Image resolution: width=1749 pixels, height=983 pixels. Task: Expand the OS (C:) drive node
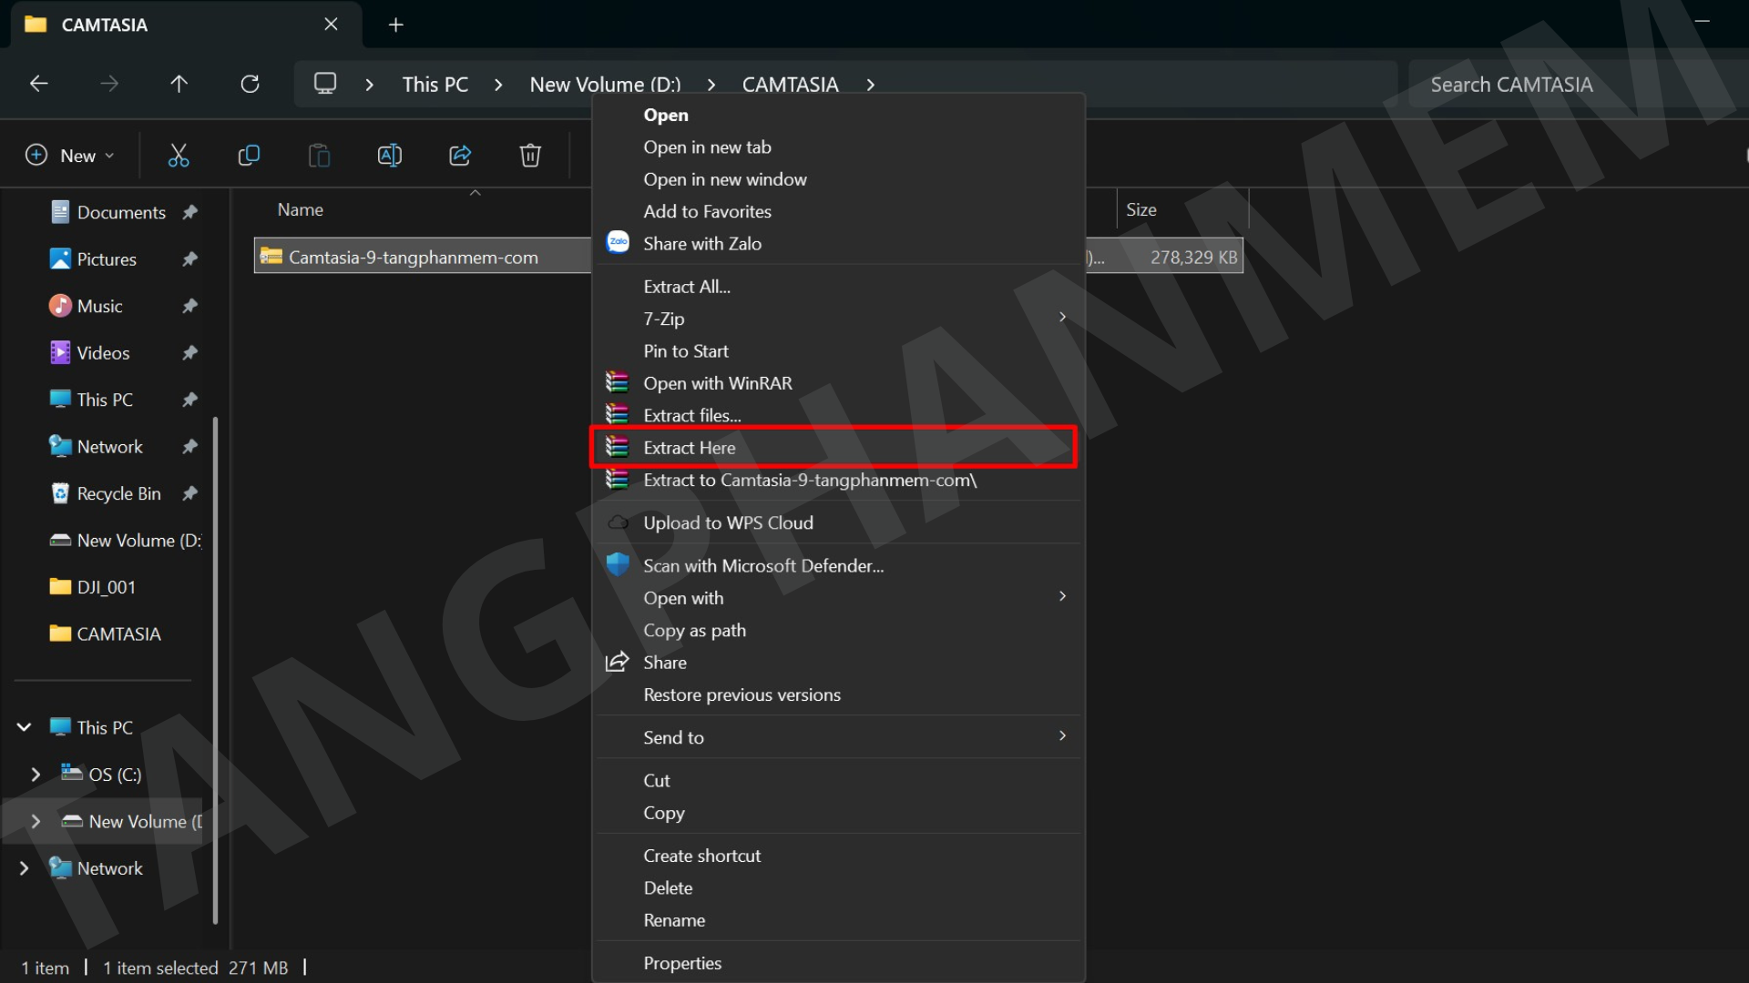(36, 775)
